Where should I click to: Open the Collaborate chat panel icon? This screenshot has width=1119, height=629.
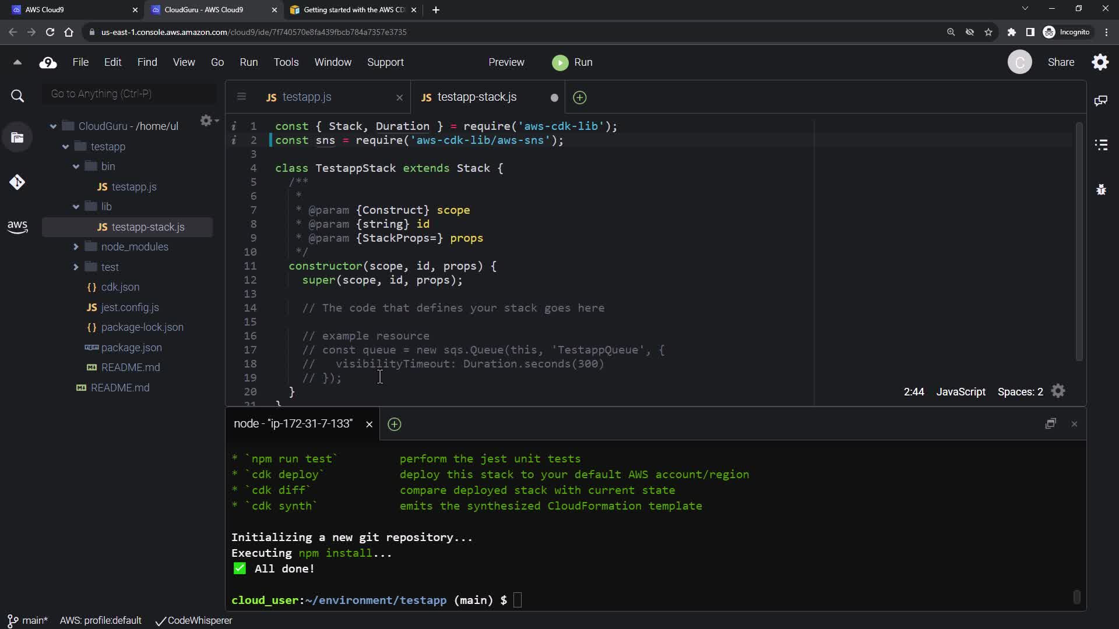pos(1101,101)
